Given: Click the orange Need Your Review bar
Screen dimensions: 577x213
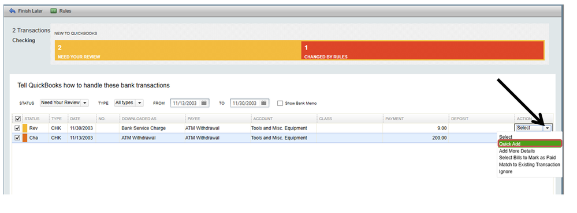Looking at the screenshot, I should click(x=178, y=50).
